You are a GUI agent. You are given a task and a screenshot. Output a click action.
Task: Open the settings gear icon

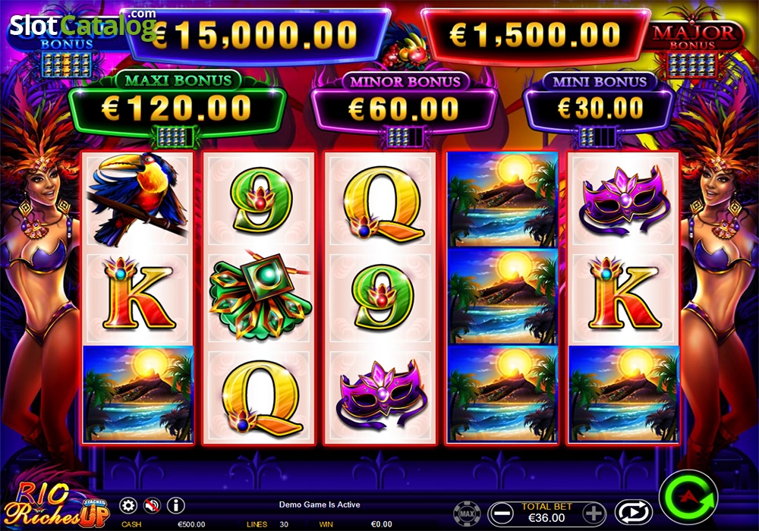point(128,506)
